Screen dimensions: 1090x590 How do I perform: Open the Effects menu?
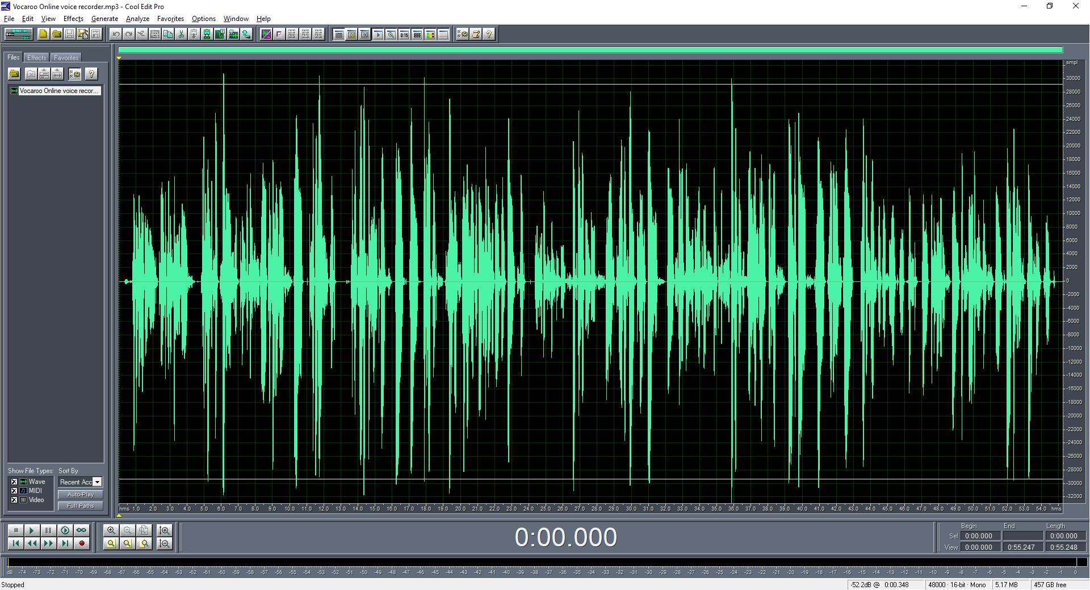tap(73, 19)
